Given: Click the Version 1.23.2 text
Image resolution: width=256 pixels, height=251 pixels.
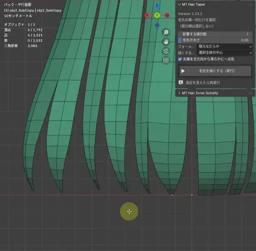Looking at the screenshot, I should click(x=190, y=14).
